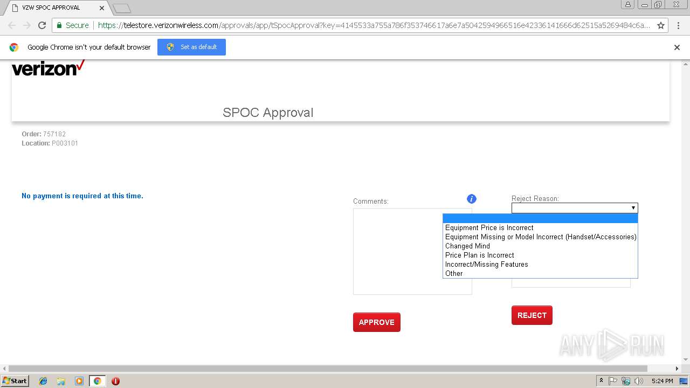This screenshot has height=388, width=690.
Task: Select 'Equipment Price is Incorrect' option
Action: (540, 228)
